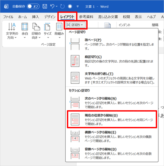The image size is (164, 166).
Task: Toggle the 自動保存 AutoSave switch
Action: click(33, 7)
